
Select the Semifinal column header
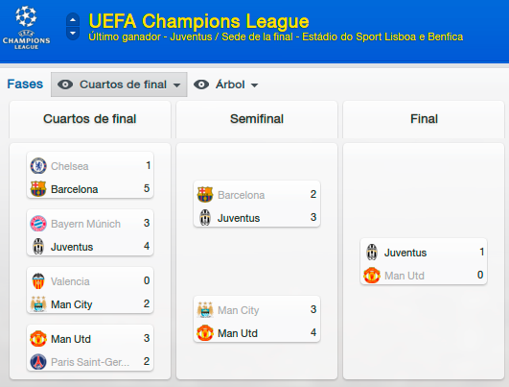(257, 119)
